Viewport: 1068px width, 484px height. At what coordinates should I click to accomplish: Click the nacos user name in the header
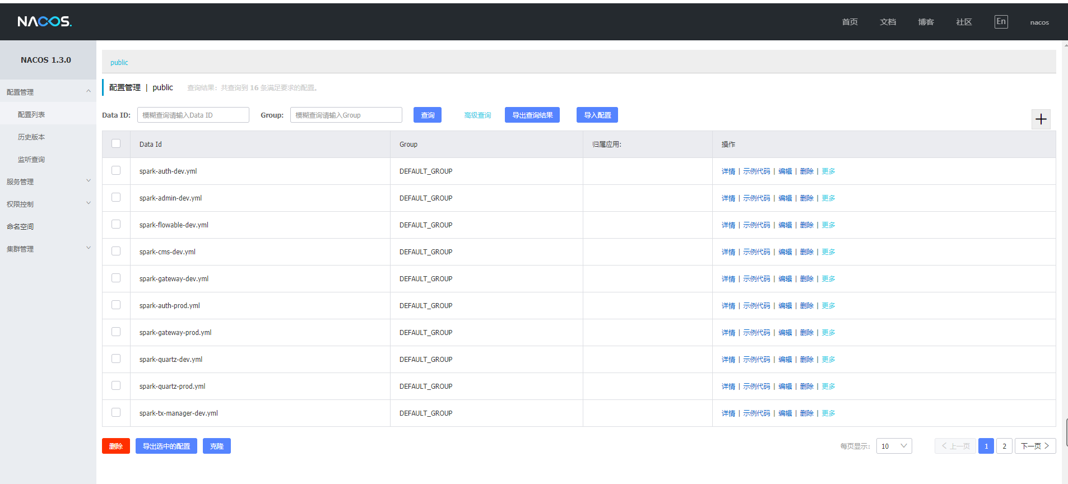click(x=1039, y=22)
